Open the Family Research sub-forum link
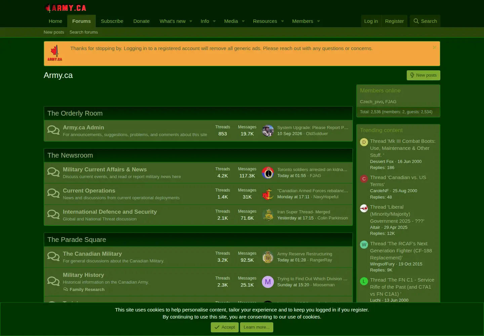Viewport: 484px width, 336px height. tap(87, 290)
